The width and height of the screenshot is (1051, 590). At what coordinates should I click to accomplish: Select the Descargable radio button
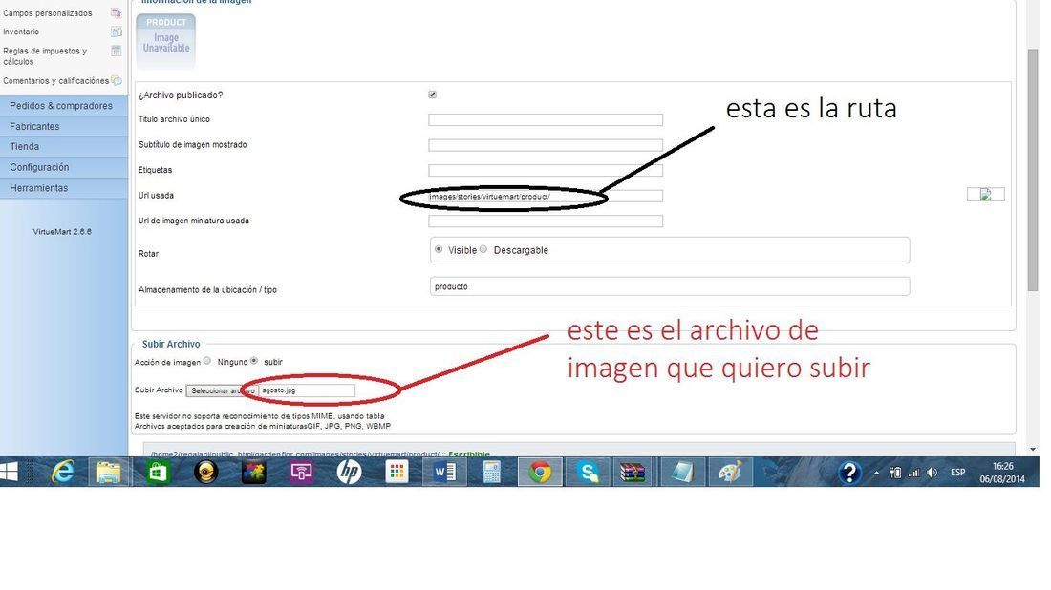click(x=483, y=249)
